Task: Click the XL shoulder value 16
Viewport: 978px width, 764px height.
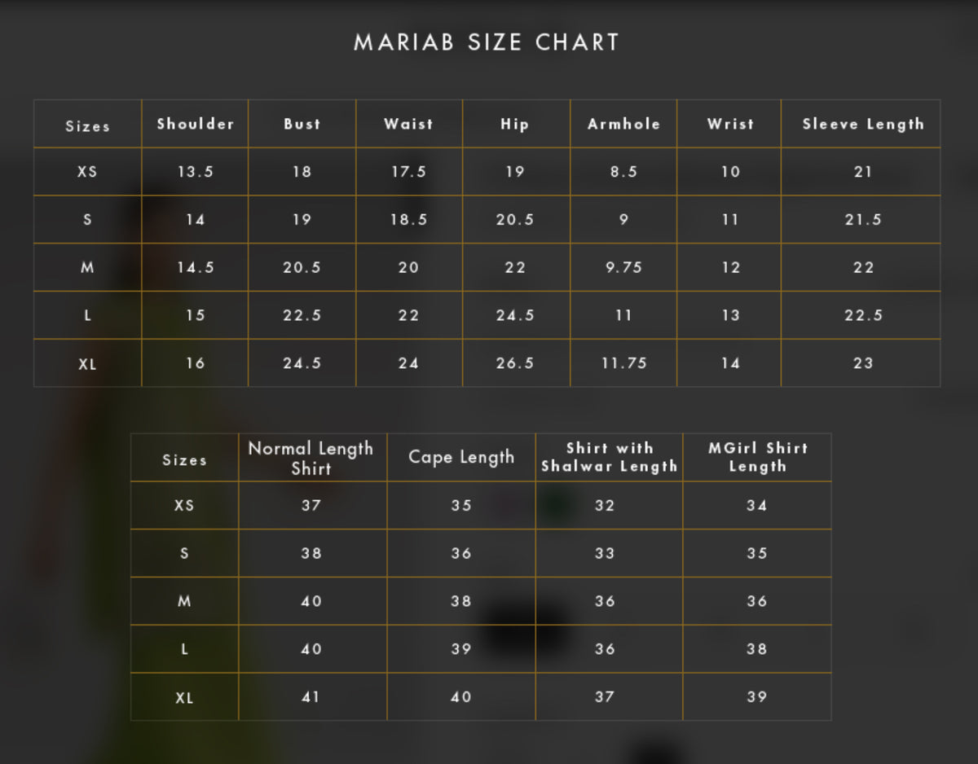Action: [x=195, y=363]
